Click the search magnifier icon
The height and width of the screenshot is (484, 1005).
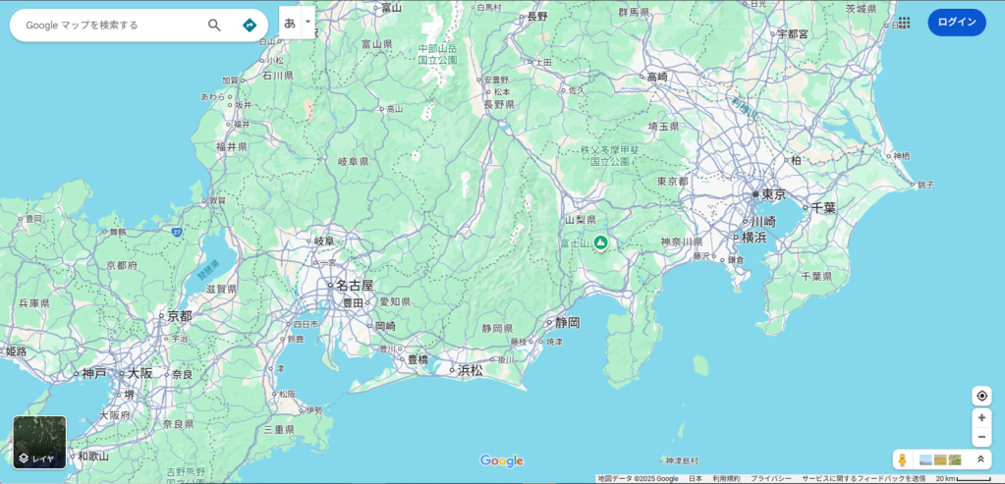(x=215, y=25)
